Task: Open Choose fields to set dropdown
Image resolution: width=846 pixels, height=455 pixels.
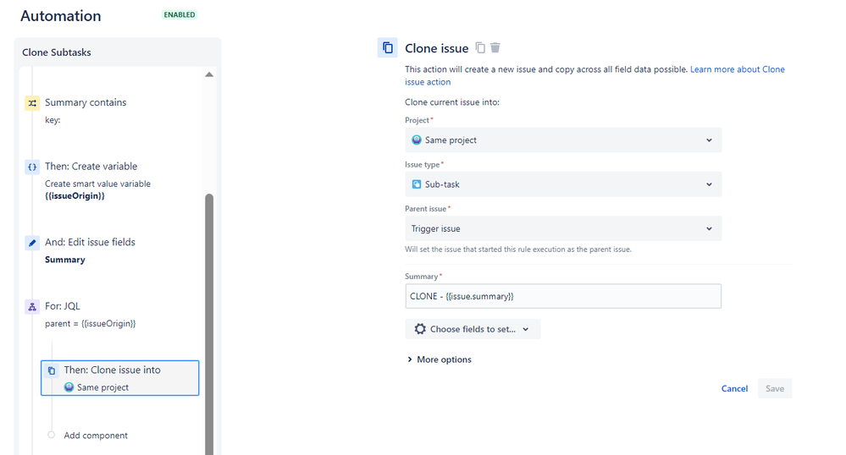Action: (473, 329)
